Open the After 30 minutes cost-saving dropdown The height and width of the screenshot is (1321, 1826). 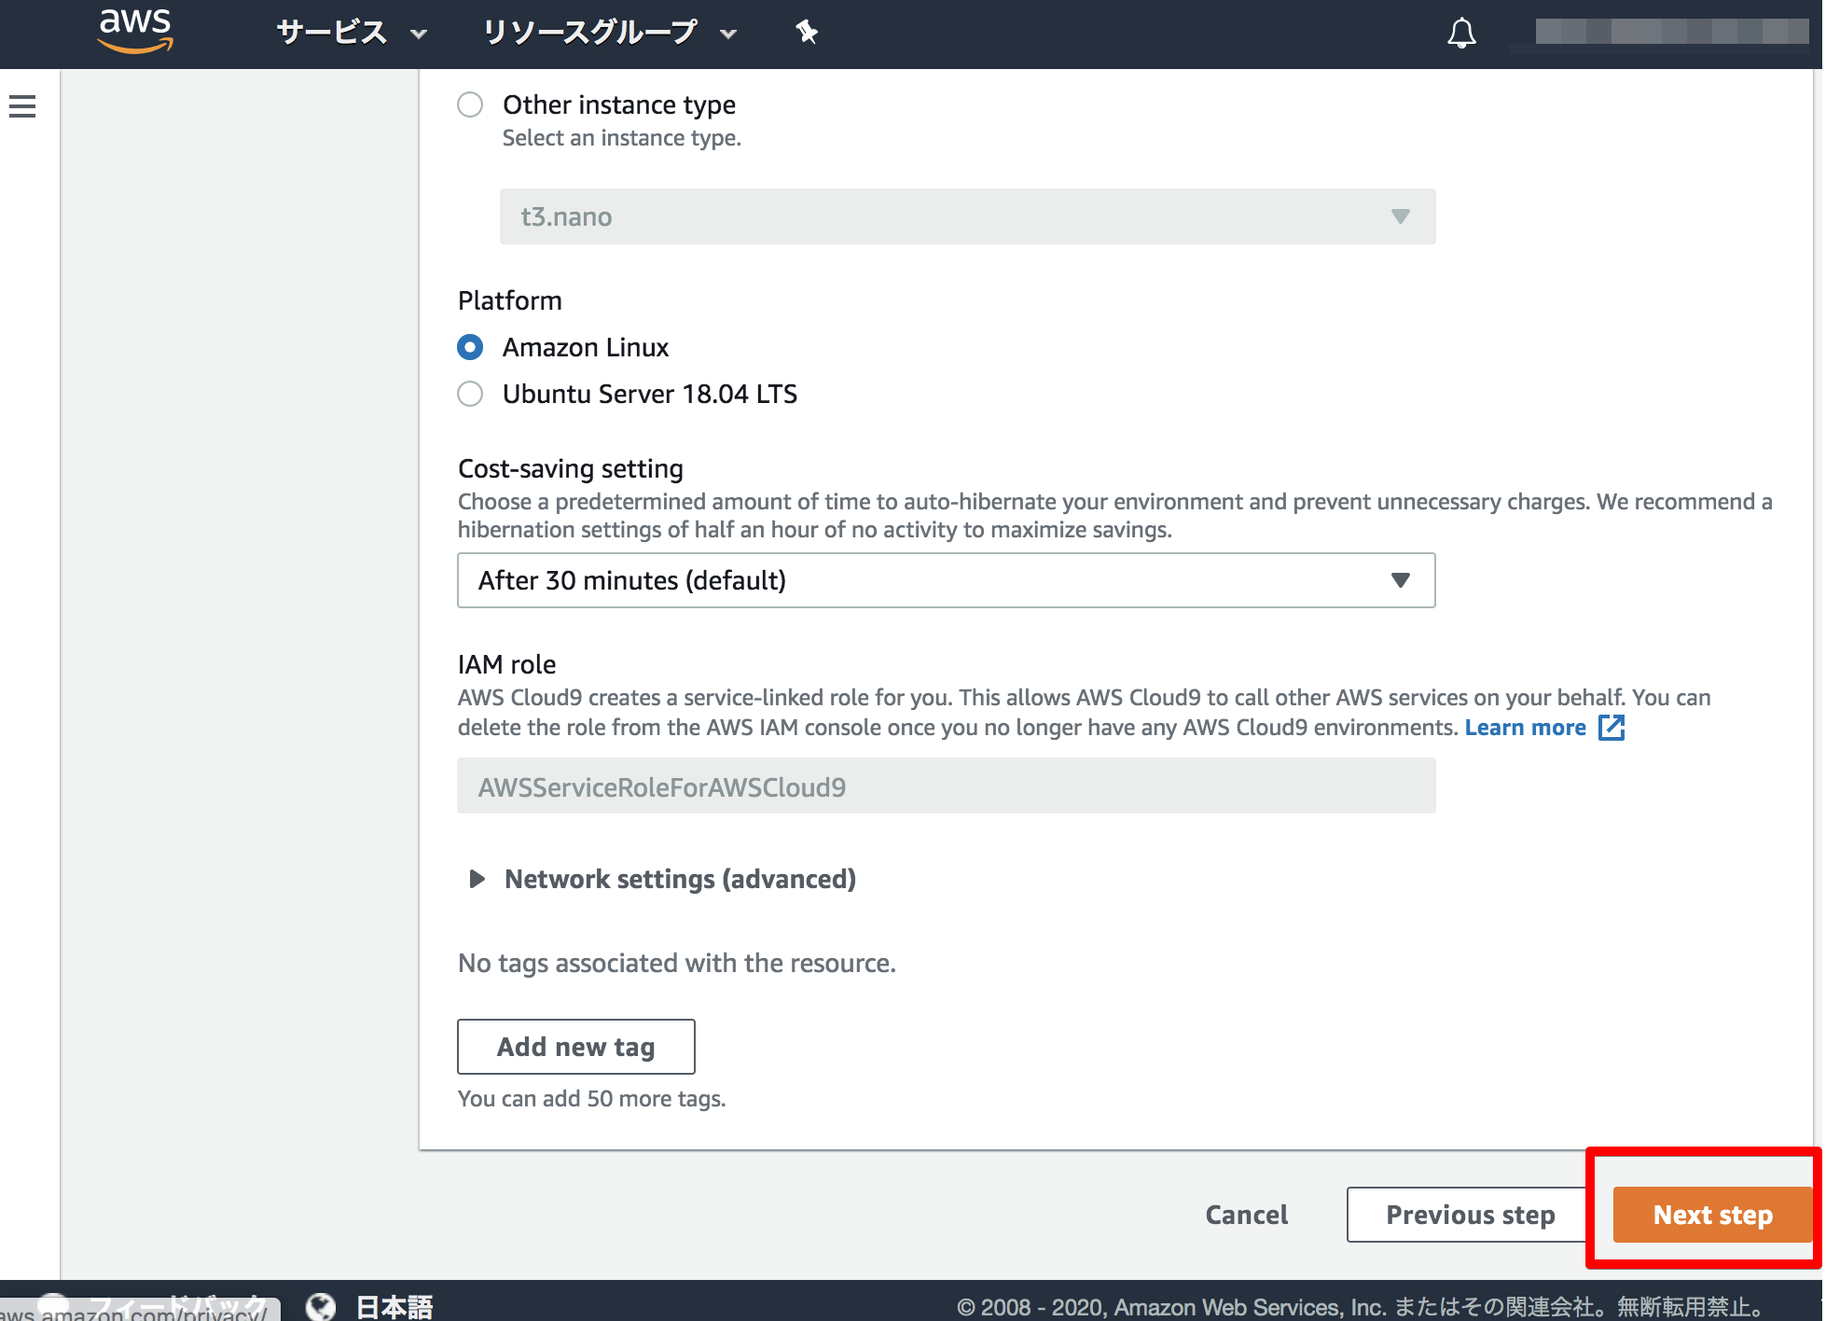[946, 580]
